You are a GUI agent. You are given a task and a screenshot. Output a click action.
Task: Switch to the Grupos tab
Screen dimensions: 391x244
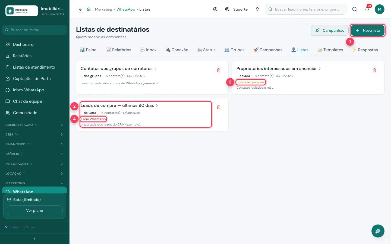(x=234, y=50)
